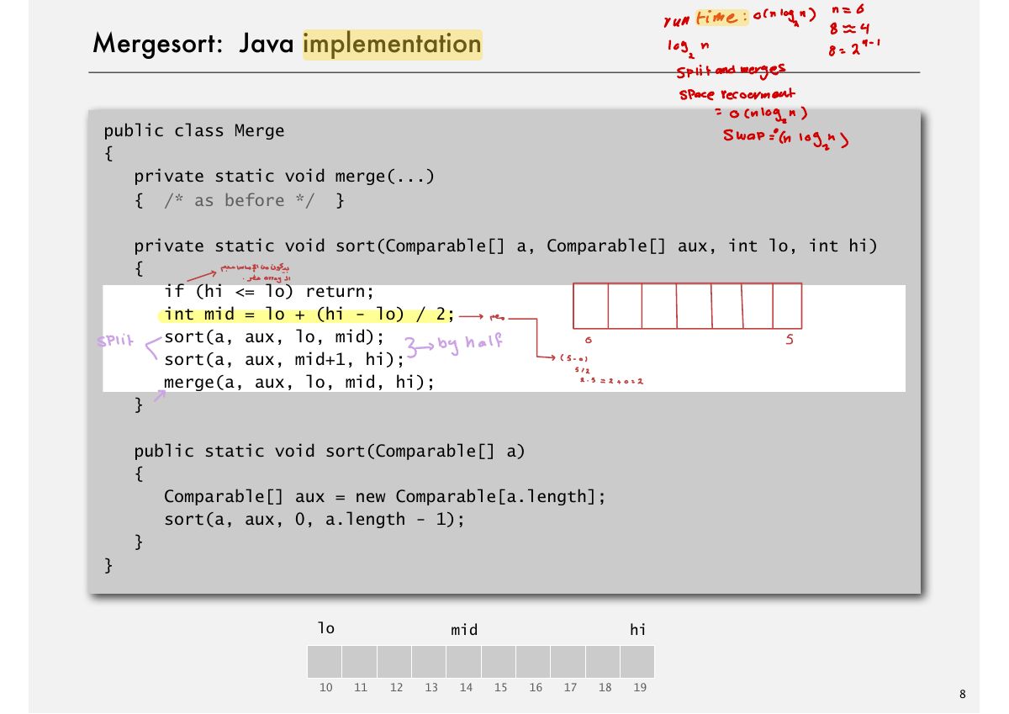Screen dimensions: 1009x714
Task: Click index number 10 under the array
Action: click(326, 688)
